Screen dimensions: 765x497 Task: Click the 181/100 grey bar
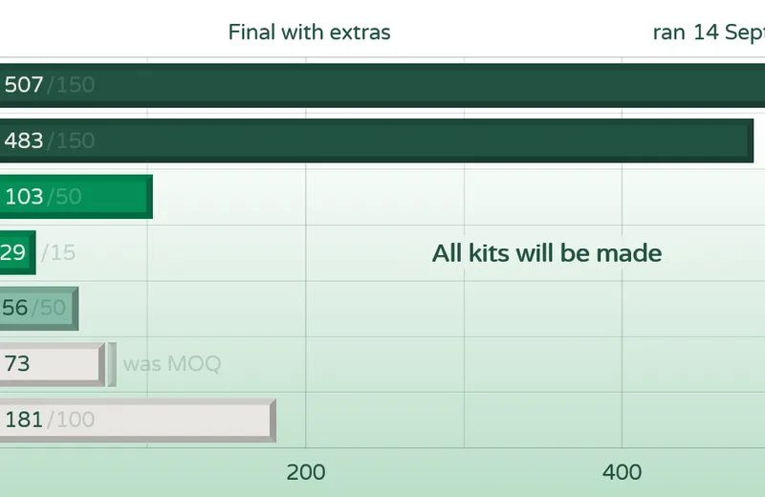(138, 420)
